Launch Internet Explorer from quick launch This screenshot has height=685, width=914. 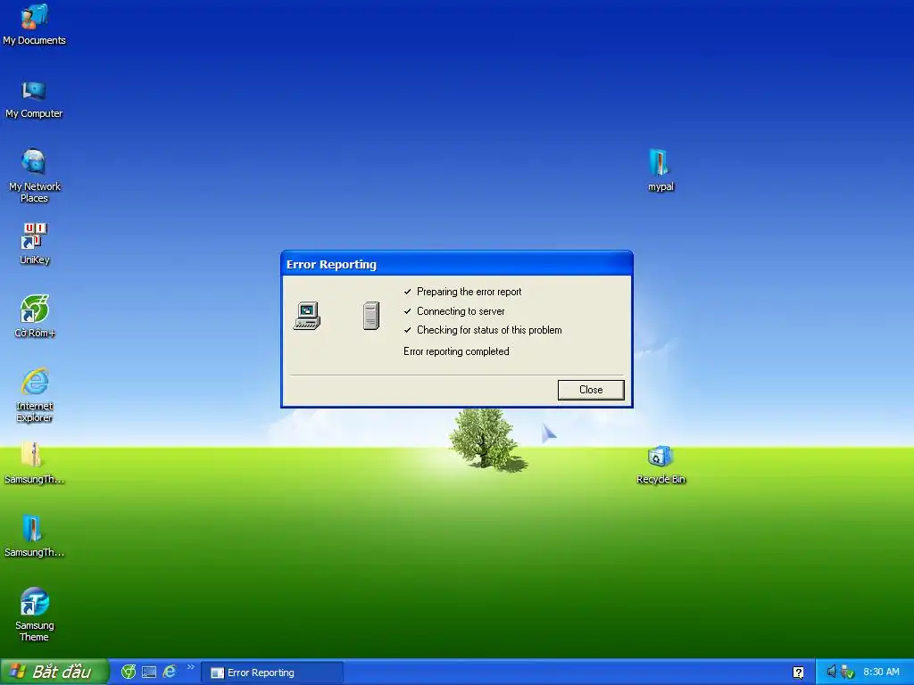pos(169,672)
